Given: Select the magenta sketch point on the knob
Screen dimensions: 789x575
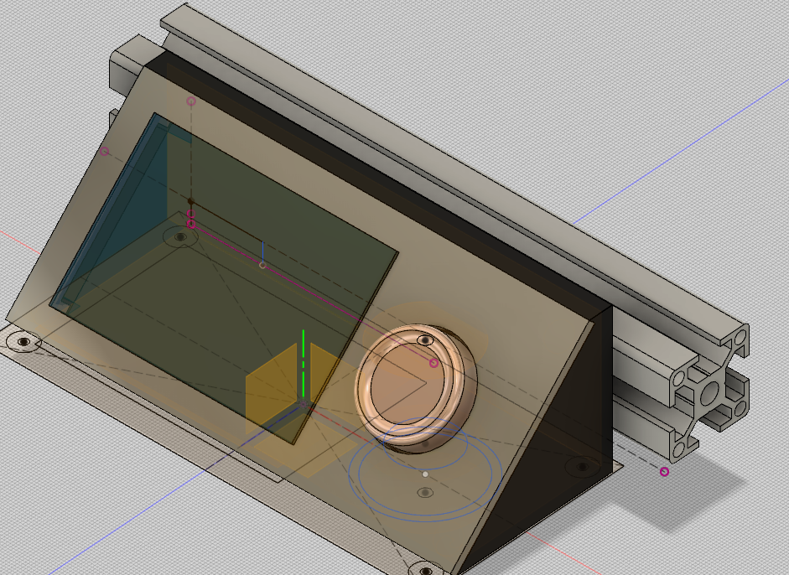Looking at the screenshot, I should click(x=433, y=363).
